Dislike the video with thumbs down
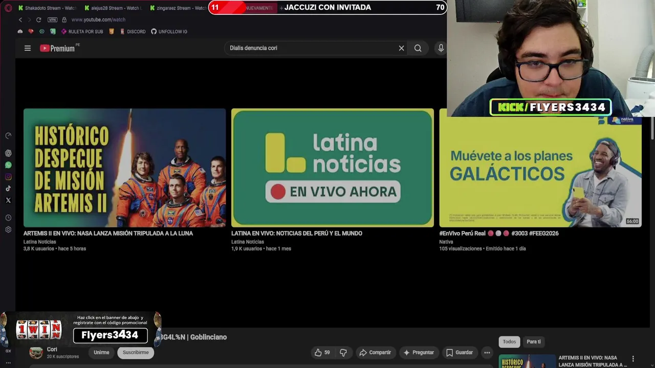The width and height of the screenshot is (655, 368). 343,352
